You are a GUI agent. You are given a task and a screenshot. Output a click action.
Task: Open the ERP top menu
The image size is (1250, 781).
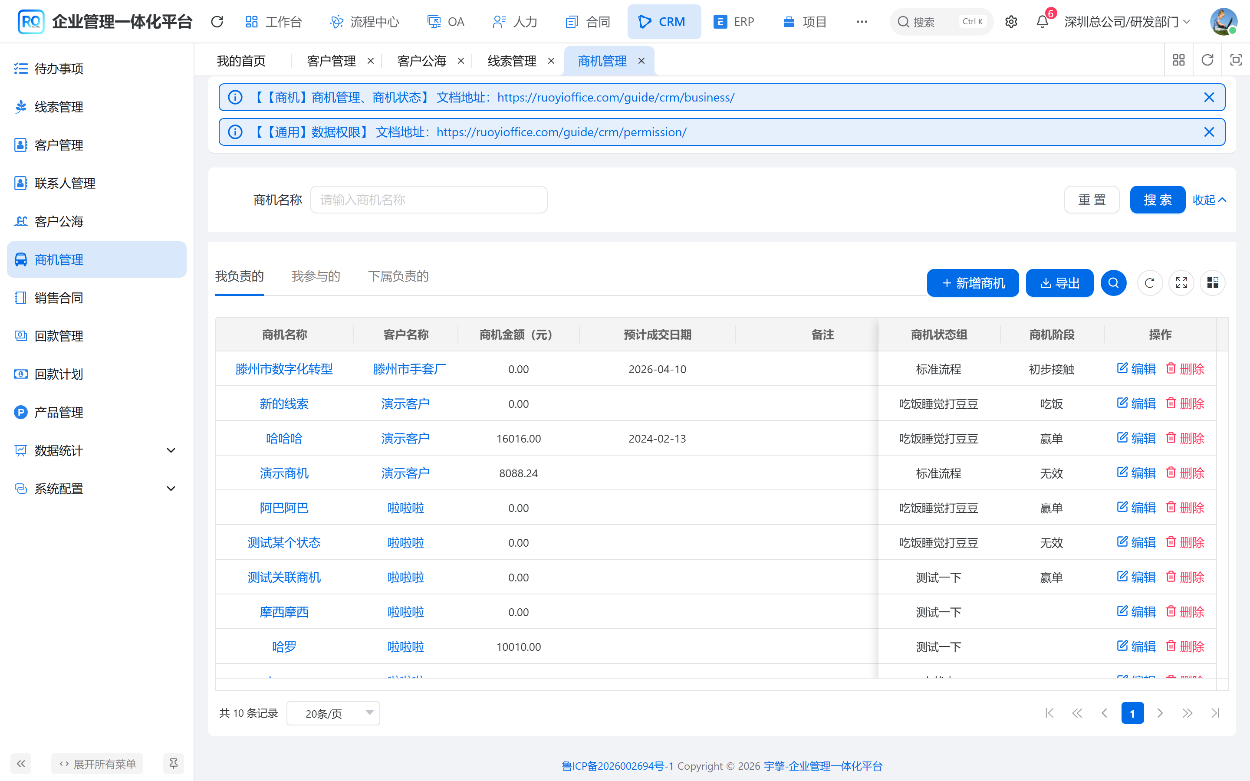pos(734,22)
